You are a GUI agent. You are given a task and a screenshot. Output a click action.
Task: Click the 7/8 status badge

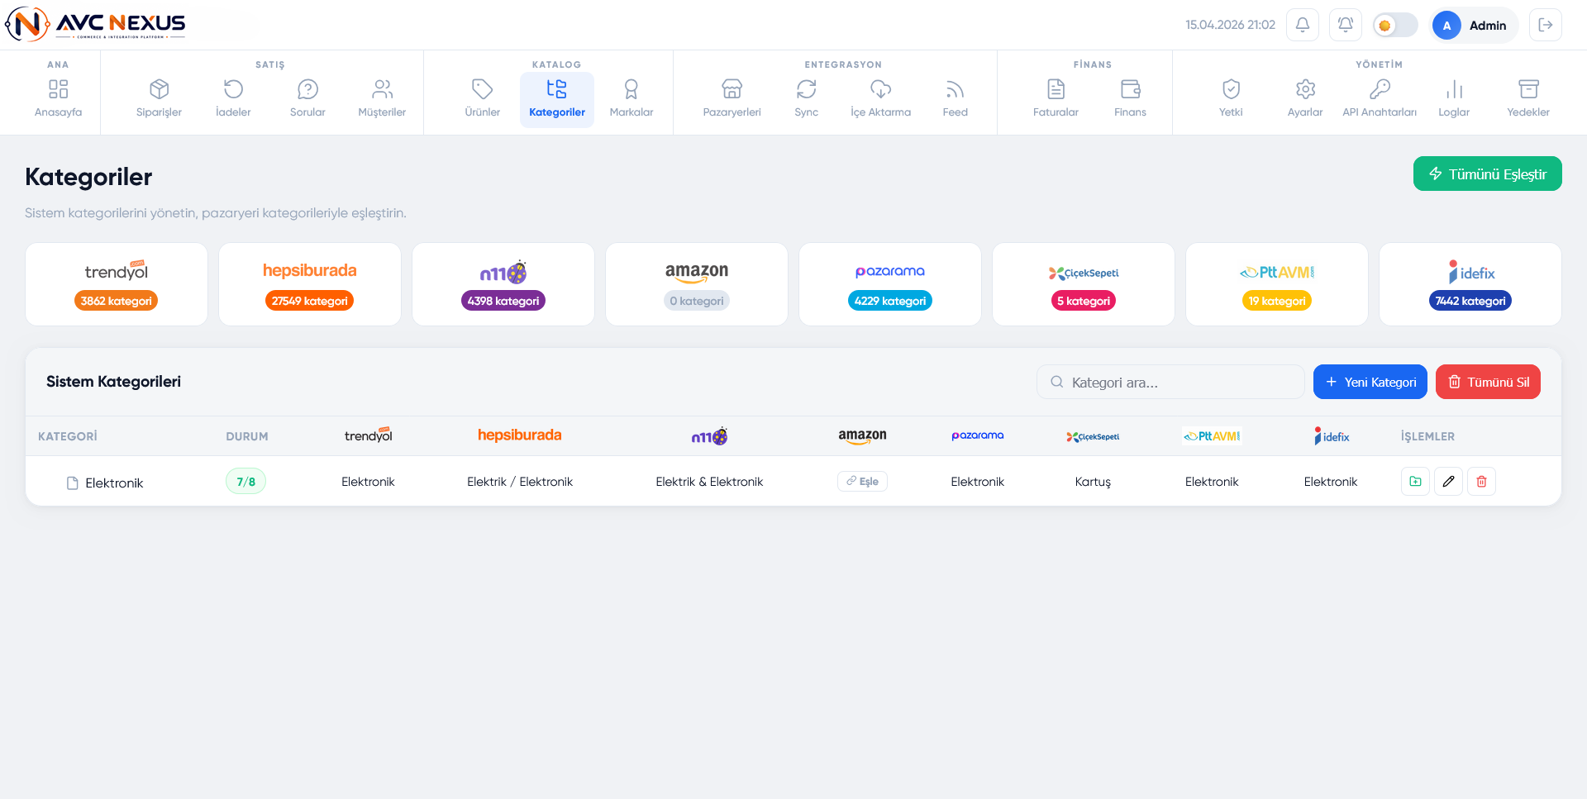(245, 481)
